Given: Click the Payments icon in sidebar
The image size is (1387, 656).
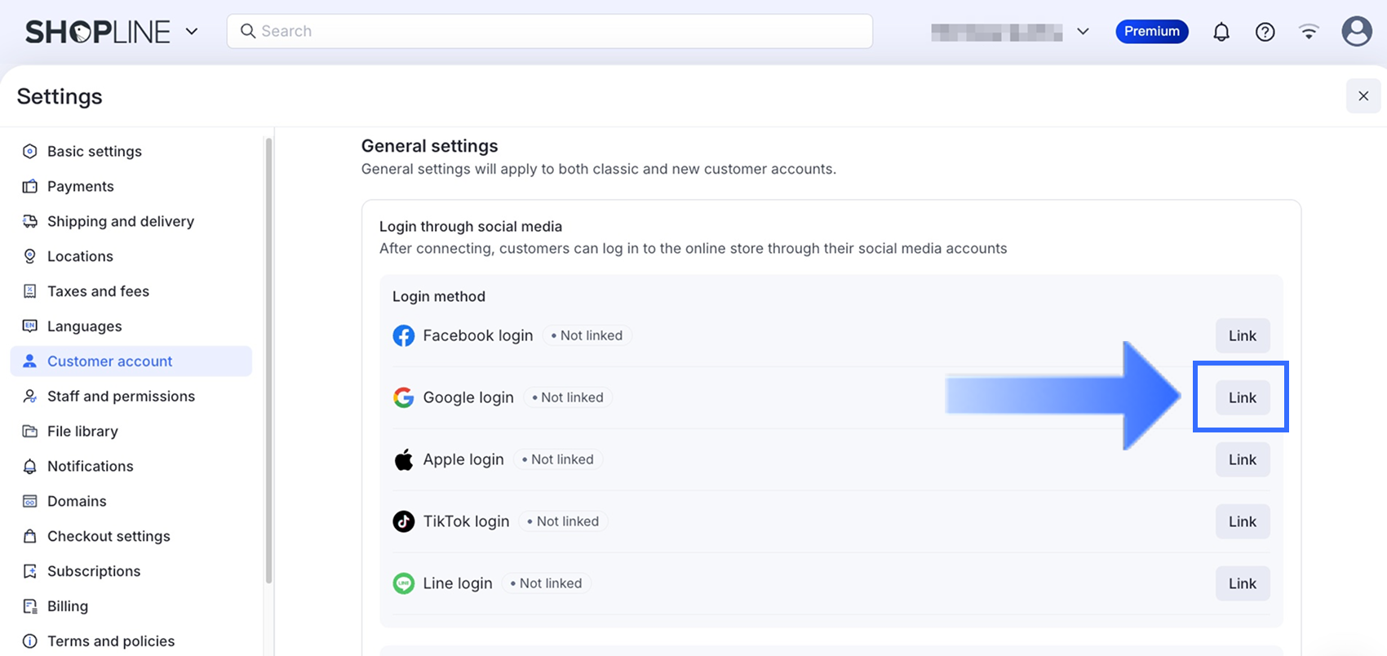Looking at the screenshot, I should pos(30,186).
